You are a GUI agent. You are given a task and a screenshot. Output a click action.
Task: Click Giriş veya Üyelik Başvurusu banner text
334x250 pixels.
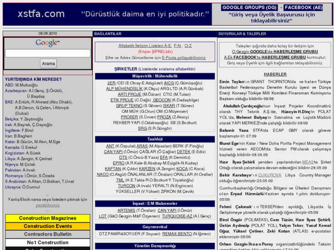[272, 18]
